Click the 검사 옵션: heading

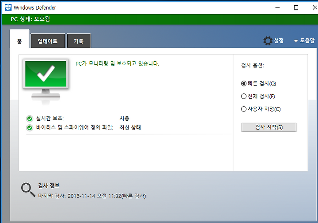tap(253, 65)
